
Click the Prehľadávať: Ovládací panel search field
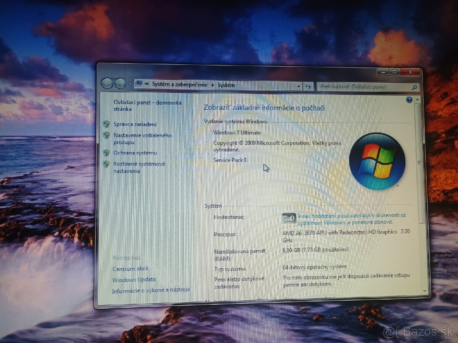[x=363, y=87]
